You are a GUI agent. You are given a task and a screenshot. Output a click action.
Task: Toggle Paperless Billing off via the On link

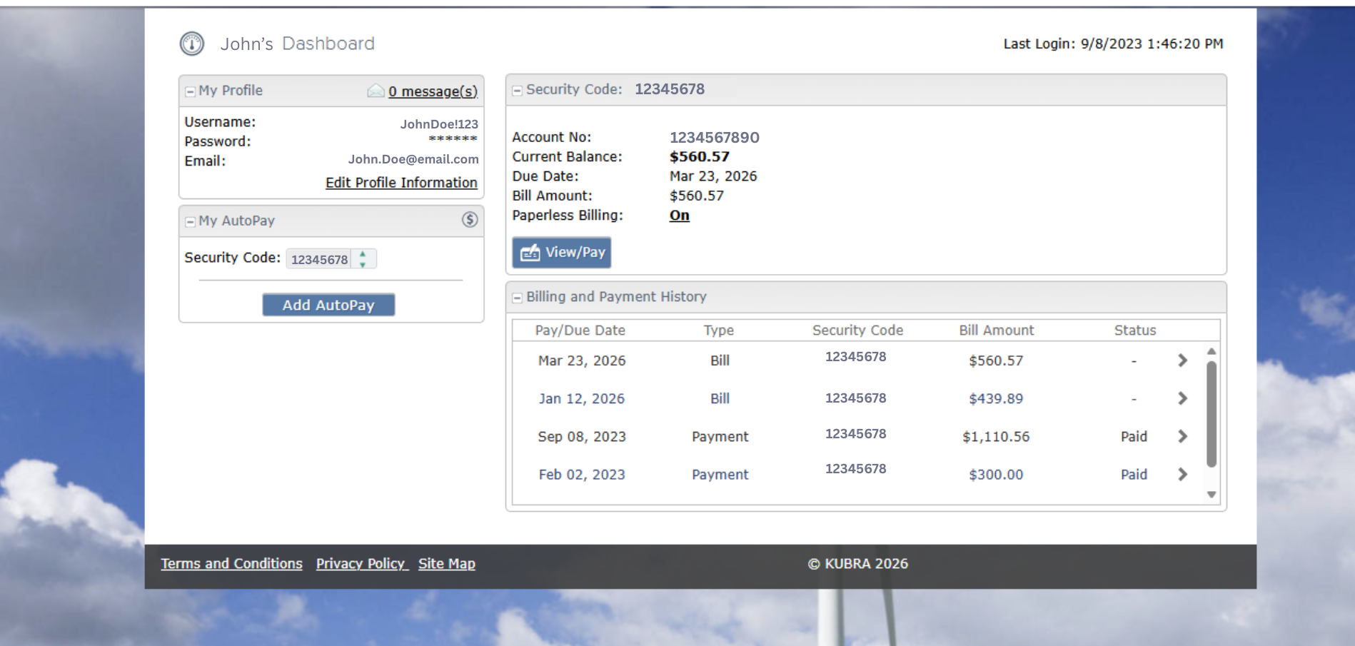(x=678, y=215)
